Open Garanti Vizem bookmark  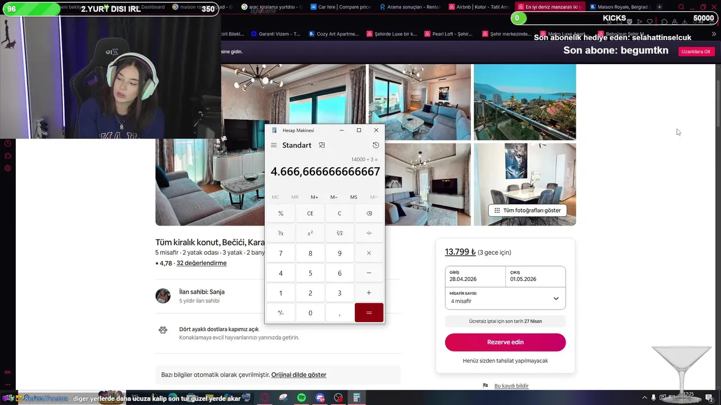tap(275, 34)
